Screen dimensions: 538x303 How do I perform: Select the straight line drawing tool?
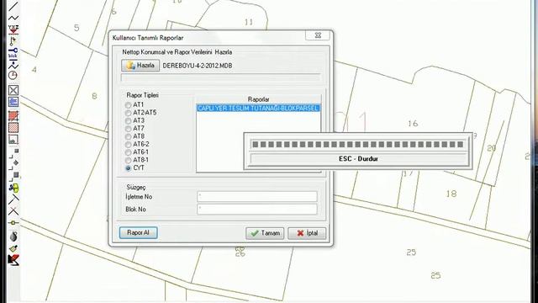[x=13, y=6]
